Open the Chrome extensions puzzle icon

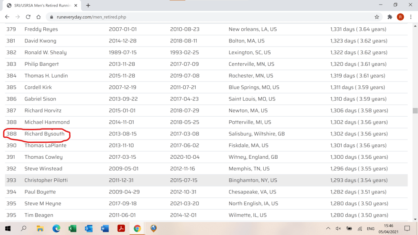coord(390,17)
